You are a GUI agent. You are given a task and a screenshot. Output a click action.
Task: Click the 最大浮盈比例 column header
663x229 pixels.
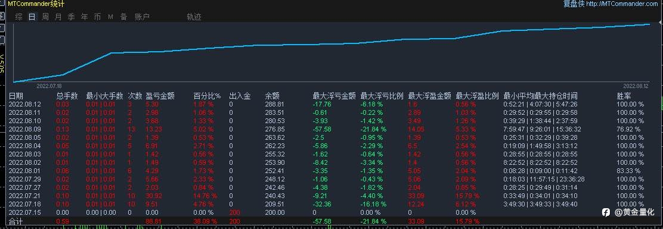coord(478,96)
